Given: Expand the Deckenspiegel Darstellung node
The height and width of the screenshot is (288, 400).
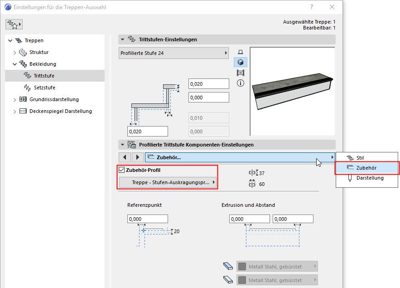Looking at the screenshot, I should 15,112.
